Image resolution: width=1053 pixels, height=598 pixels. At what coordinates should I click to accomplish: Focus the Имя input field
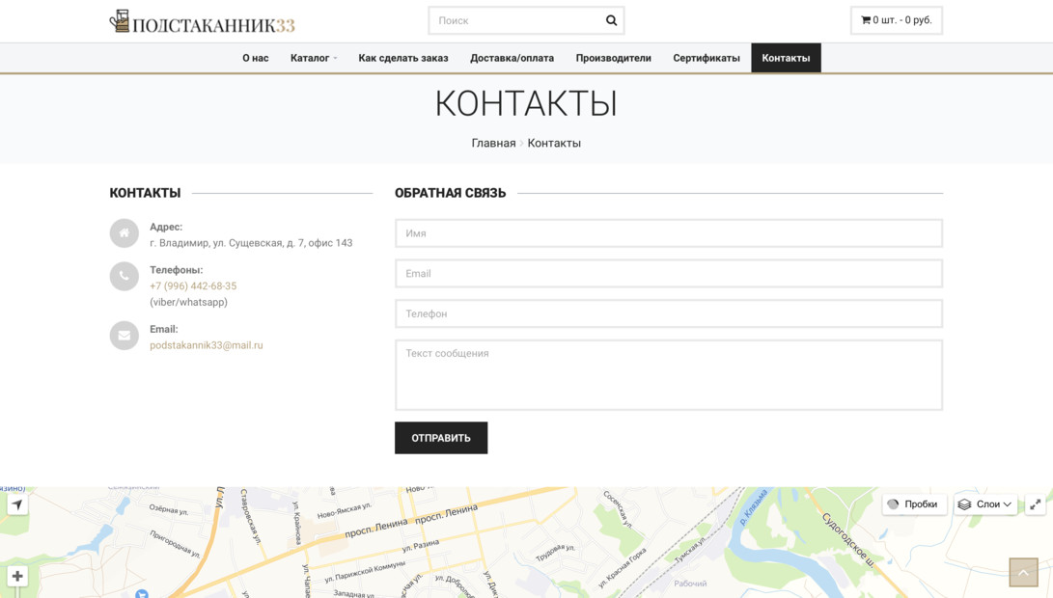coord(669,233)
